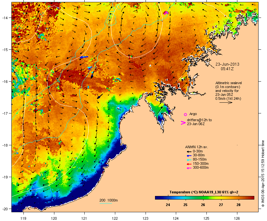Click the Temperature NOAA19_L3U colorbar title
This screenshot has width=267, height=221.
coord(204,192)
